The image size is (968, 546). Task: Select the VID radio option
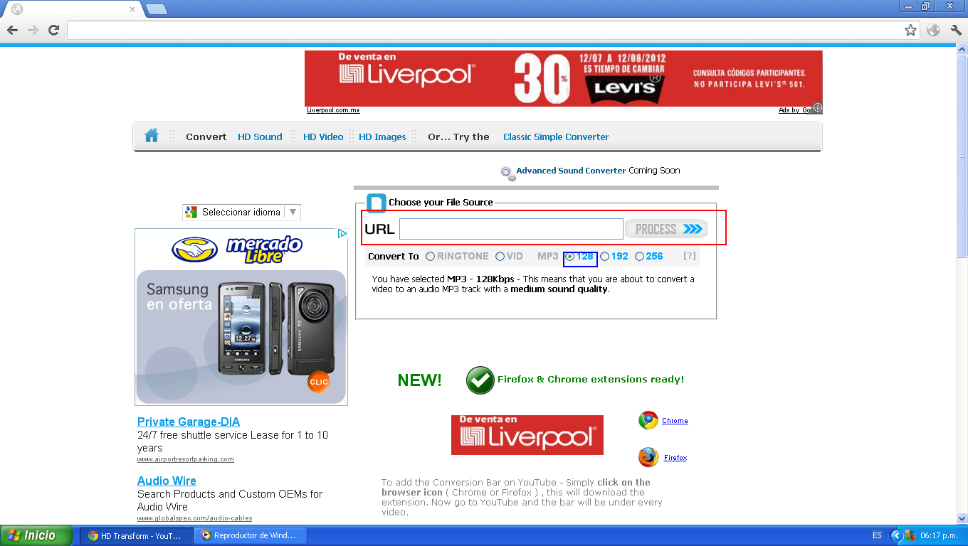click(x=500, y=257)
